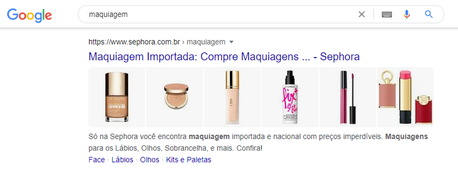Click the maquiagem breadcrumb path text
The width and height of the screenshot is (458, 175).
click(x=206, y=42)
